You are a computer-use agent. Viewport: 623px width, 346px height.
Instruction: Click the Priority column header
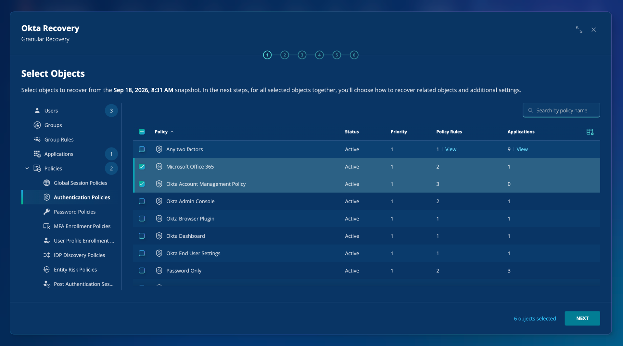(x=399, y=132)
